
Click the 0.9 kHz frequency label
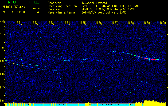coord(2,61)
